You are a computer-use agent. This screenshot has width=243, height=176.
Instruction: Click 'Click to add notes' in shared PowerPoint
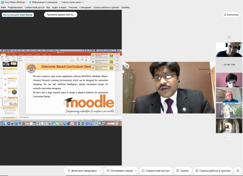tap(24, 117)
